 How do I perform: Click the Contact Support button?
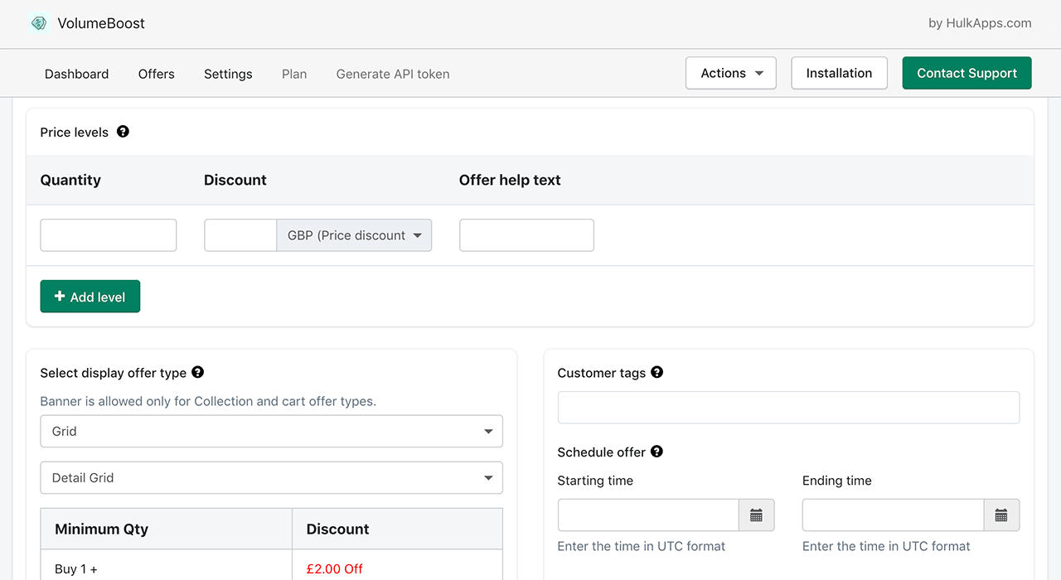(x=967, y=73)
